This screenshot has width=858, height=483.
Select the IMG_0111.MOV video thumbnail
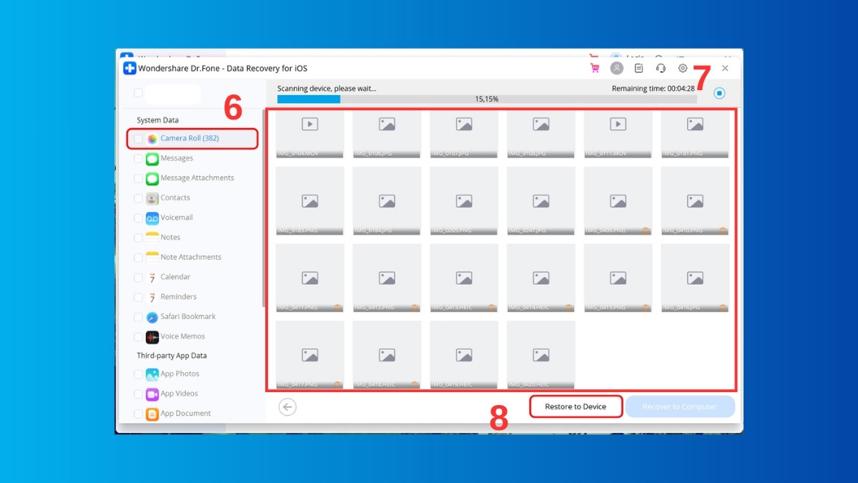click(x=618, y=134)
